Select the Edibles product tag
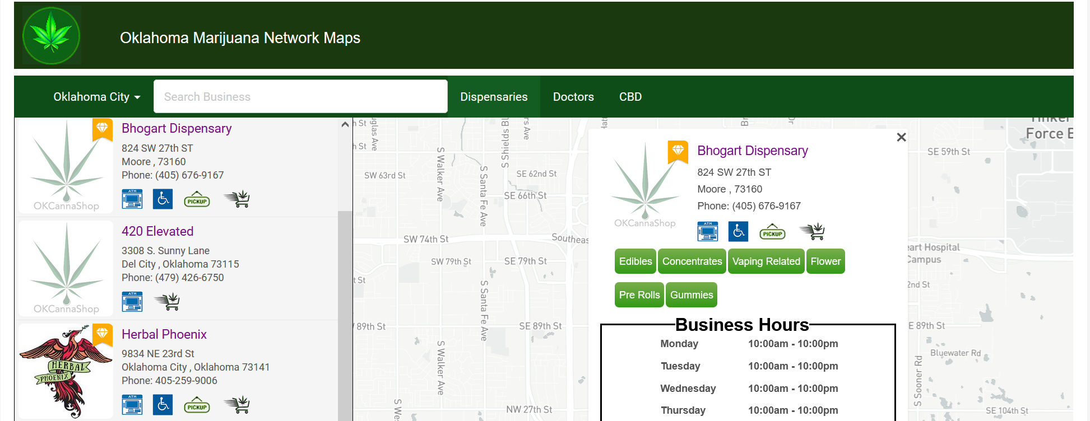The height and width of the screenshot is (421, 1090). pyautogui.click(x=636, y=261)
